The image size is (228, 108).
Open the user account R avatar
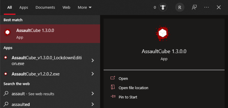[x=180, y=7]
